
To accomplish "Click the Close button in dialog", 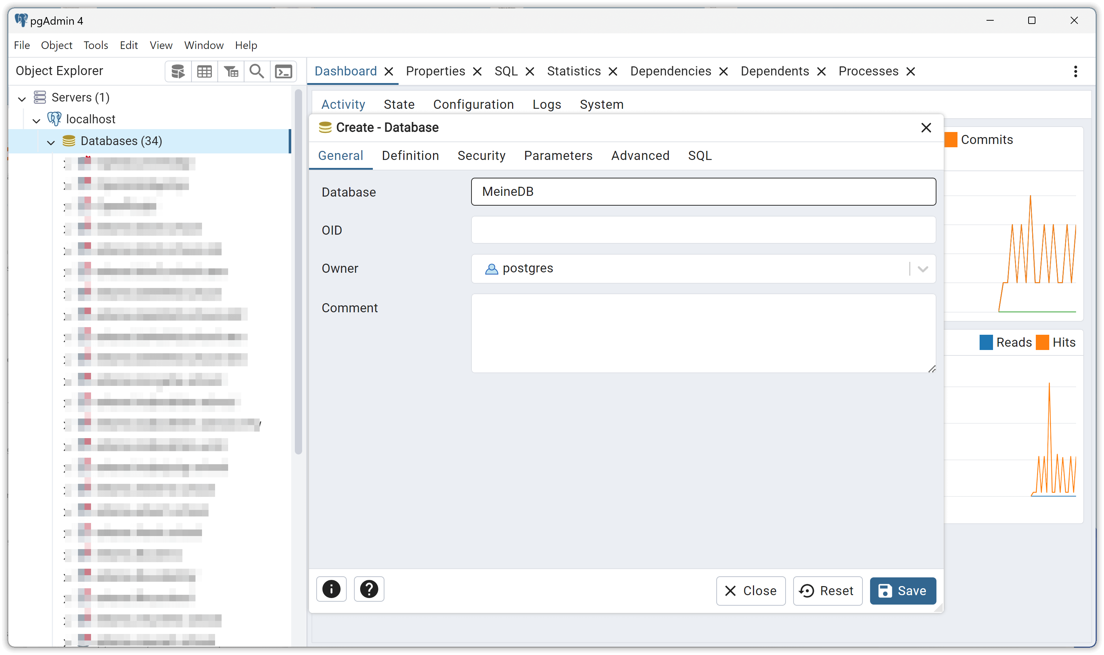I will coord(750,591).
